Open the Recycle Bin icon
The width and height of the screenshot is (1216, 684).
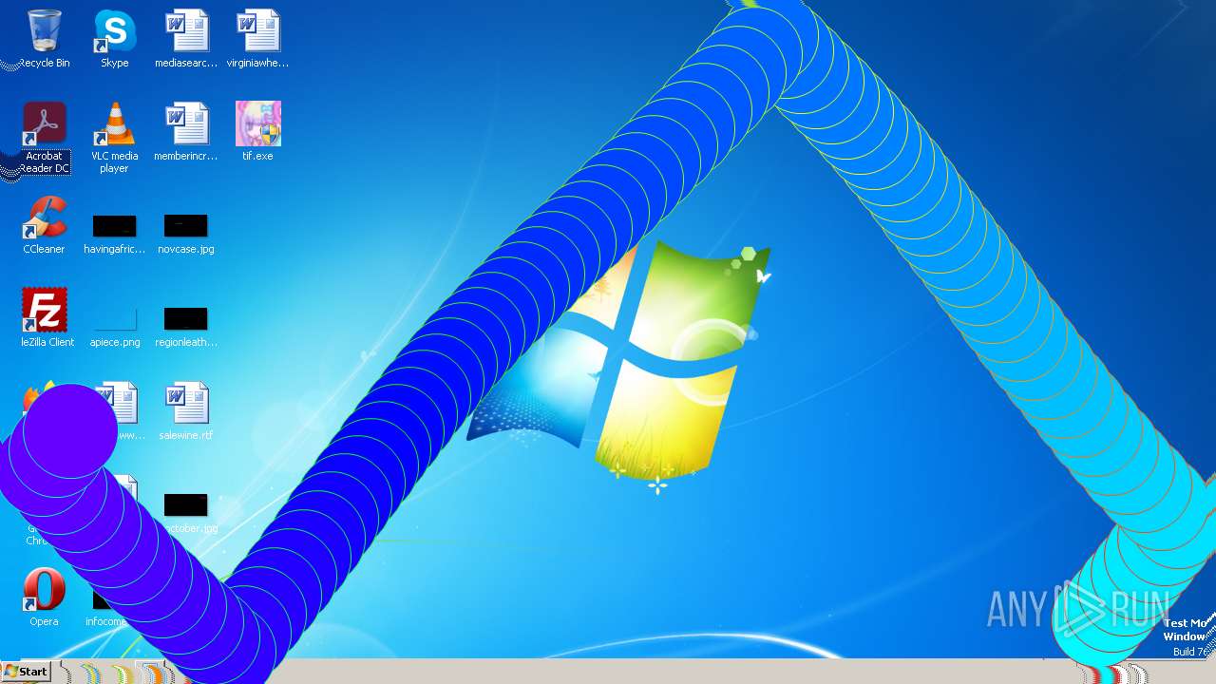tap(44, 39)
